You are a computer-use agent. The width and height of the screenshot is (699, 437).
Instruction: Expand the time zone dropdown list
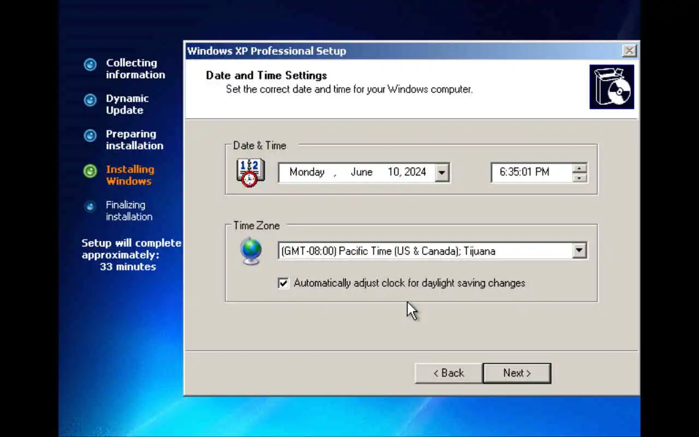point(579,251)
